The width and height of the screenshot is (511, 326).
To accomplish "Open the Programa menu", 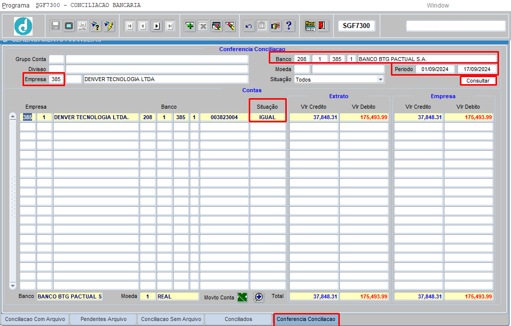I will [x=16, y=5].
